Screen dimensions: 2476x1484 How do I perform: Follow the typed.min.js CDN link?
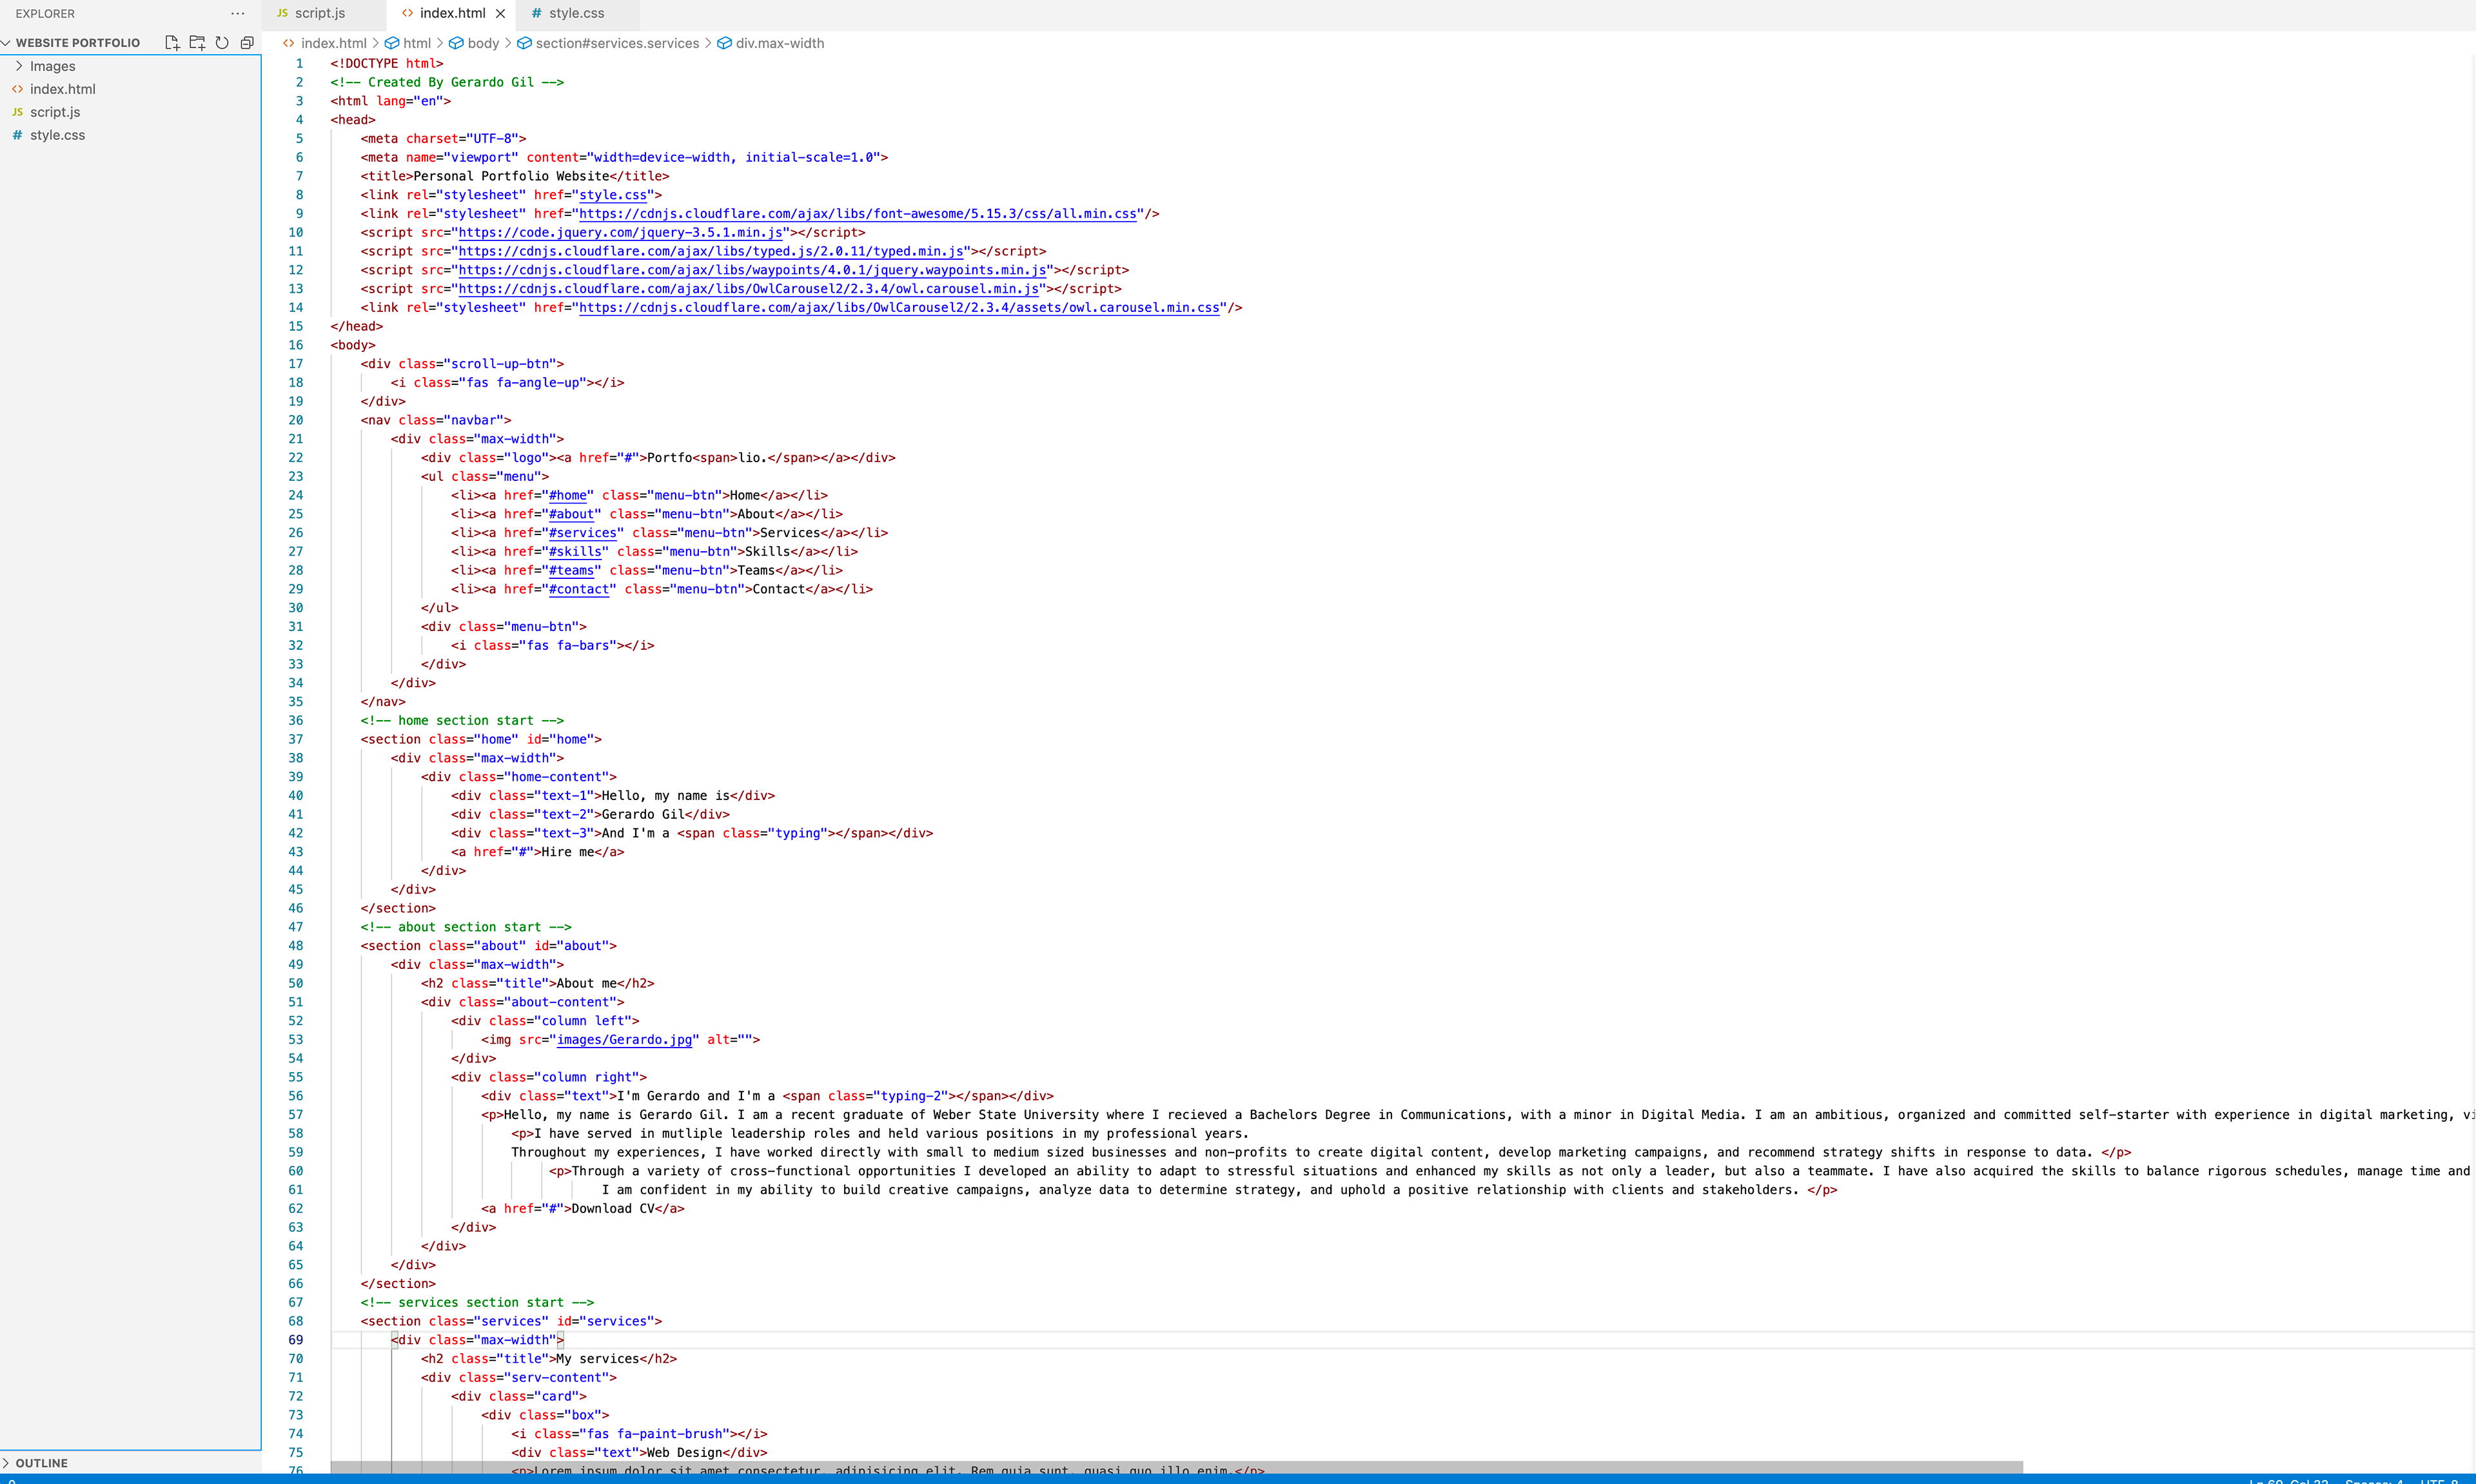coord(711,251)
